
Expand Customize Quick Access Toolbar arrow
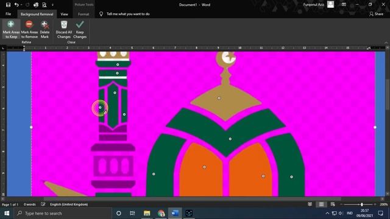pyautogui.click(x=52, y=5)
